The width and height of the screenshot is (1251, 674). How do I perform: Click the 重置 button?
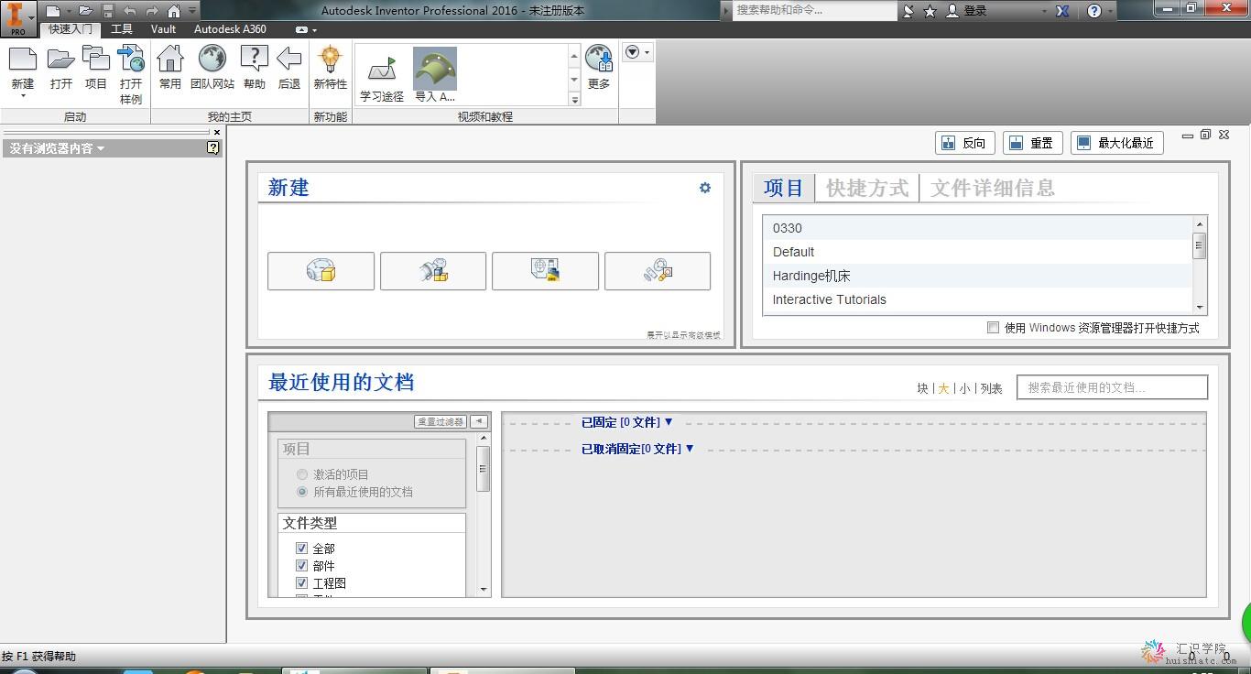1032,143
